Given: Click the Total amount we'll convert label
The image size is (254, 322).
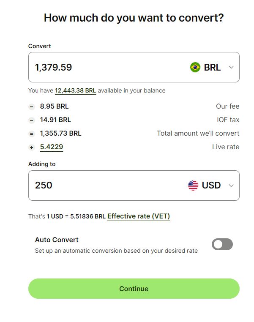Looking at the screenshot, I should [198, 134].
